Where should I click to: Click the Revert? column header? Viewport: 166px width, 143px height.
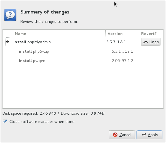[152, 34]
